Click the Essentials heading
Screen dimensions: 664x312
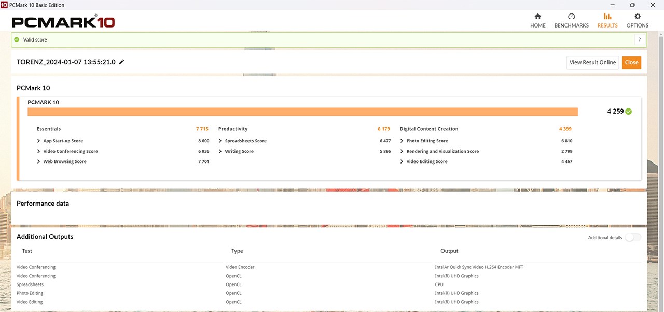49,129
